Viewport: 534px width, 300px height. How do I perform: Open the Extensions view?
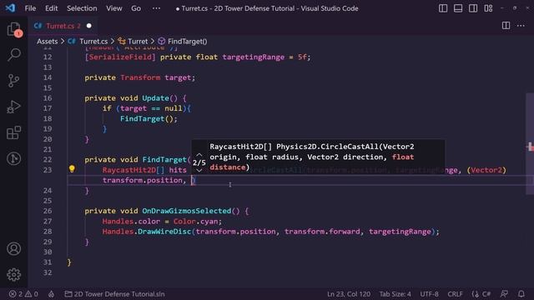click(14, 133)
